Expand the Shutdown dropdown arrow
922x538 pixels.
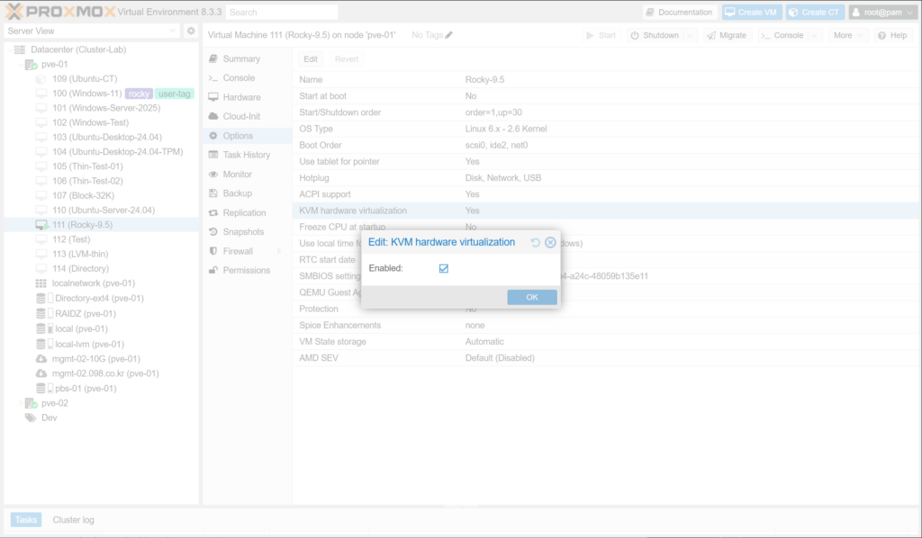coord(690,35)
